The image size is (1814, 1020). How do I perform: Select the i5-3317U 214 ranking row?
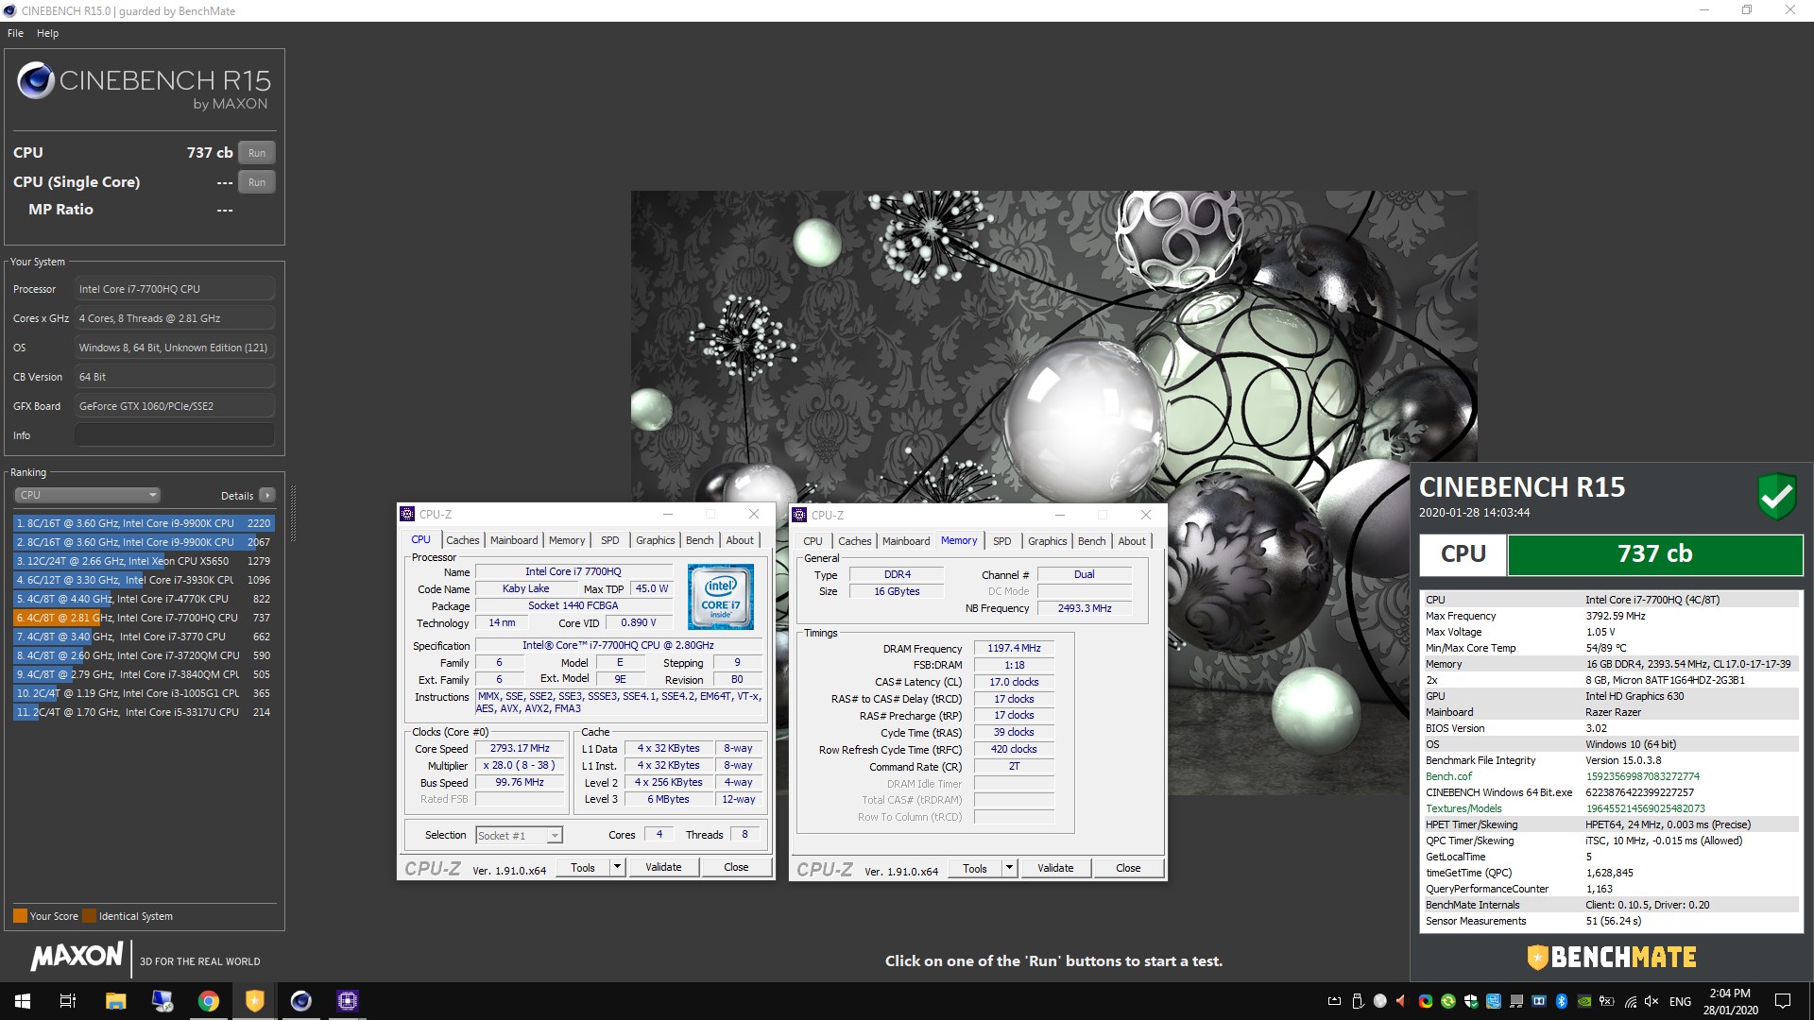pos(143,712)
